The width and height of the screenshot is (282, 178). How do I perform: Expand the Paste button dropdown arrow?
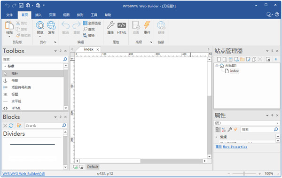pyautogui.click(x=9, y=37)
